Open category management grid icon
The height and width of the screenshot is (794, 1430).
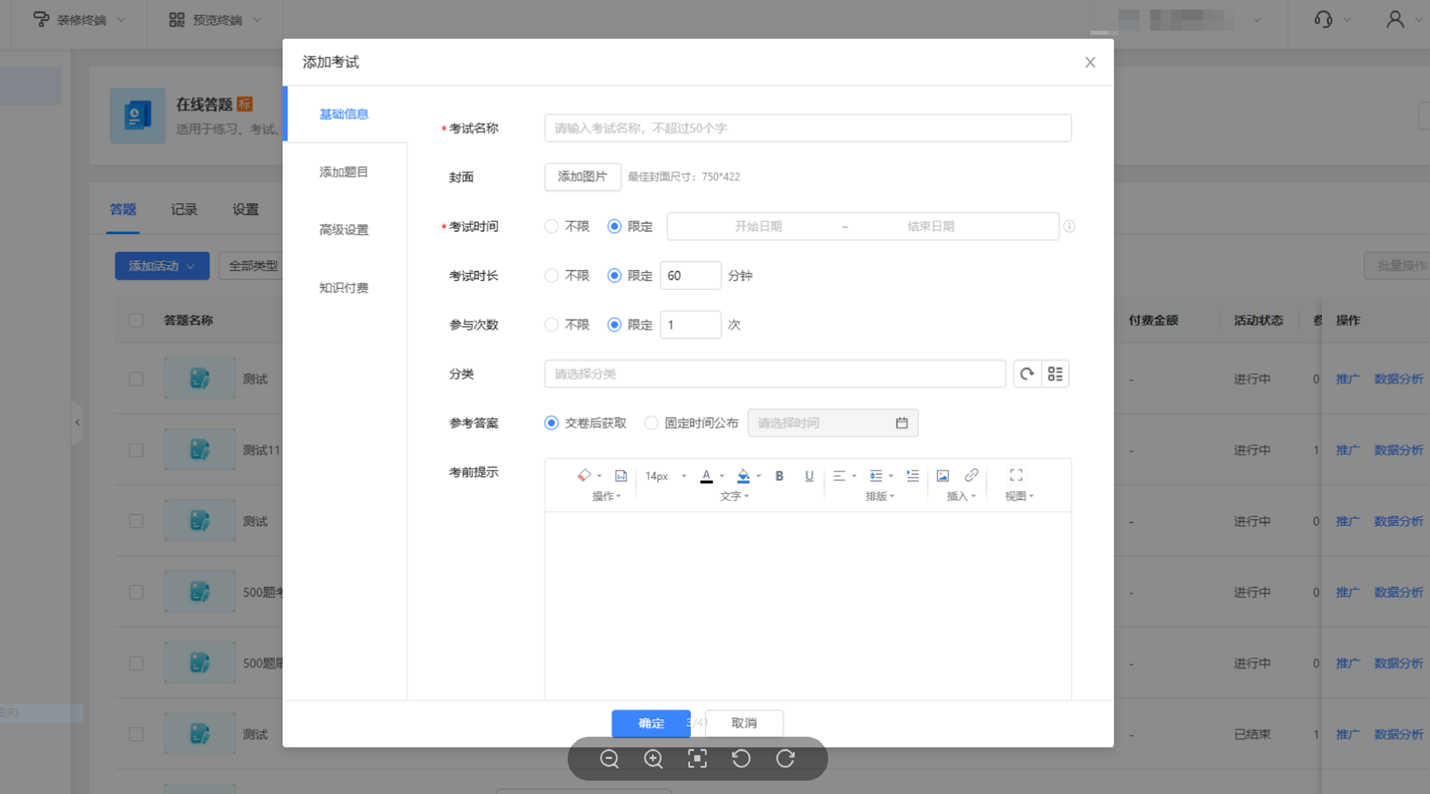pos(1055,374)
